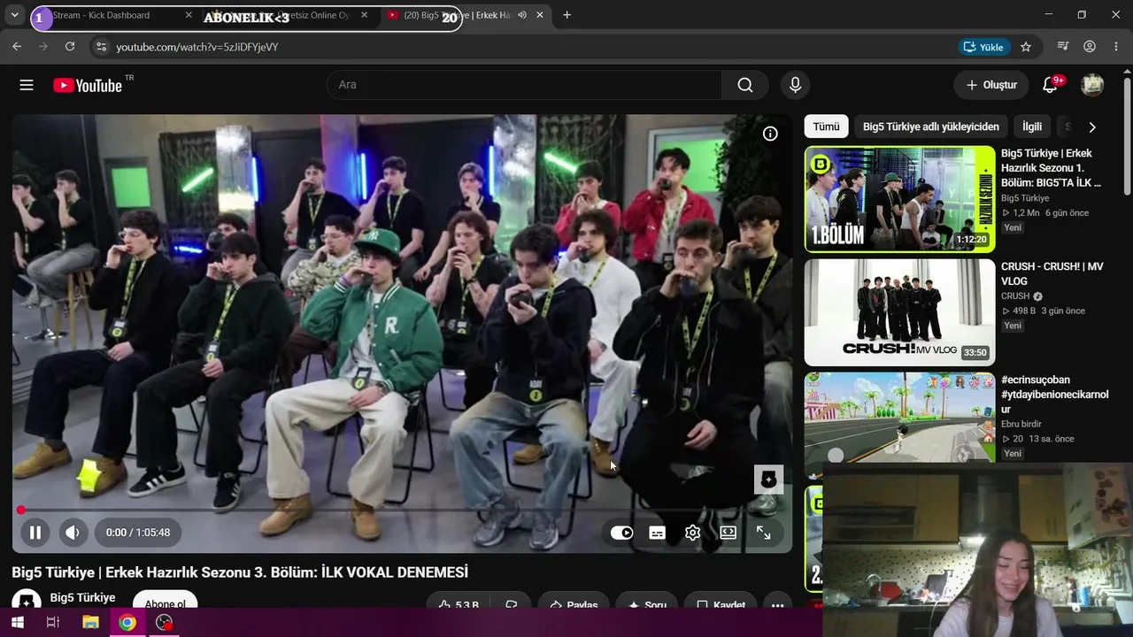Show video info card icon
Screen dimensions: 1133x637
(x=770, y=134)
